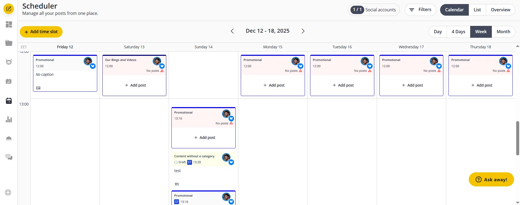Click the No posts warning on Monday 15
The width and height of the screenshot is (520, 205).
click(x=293, y=71)
